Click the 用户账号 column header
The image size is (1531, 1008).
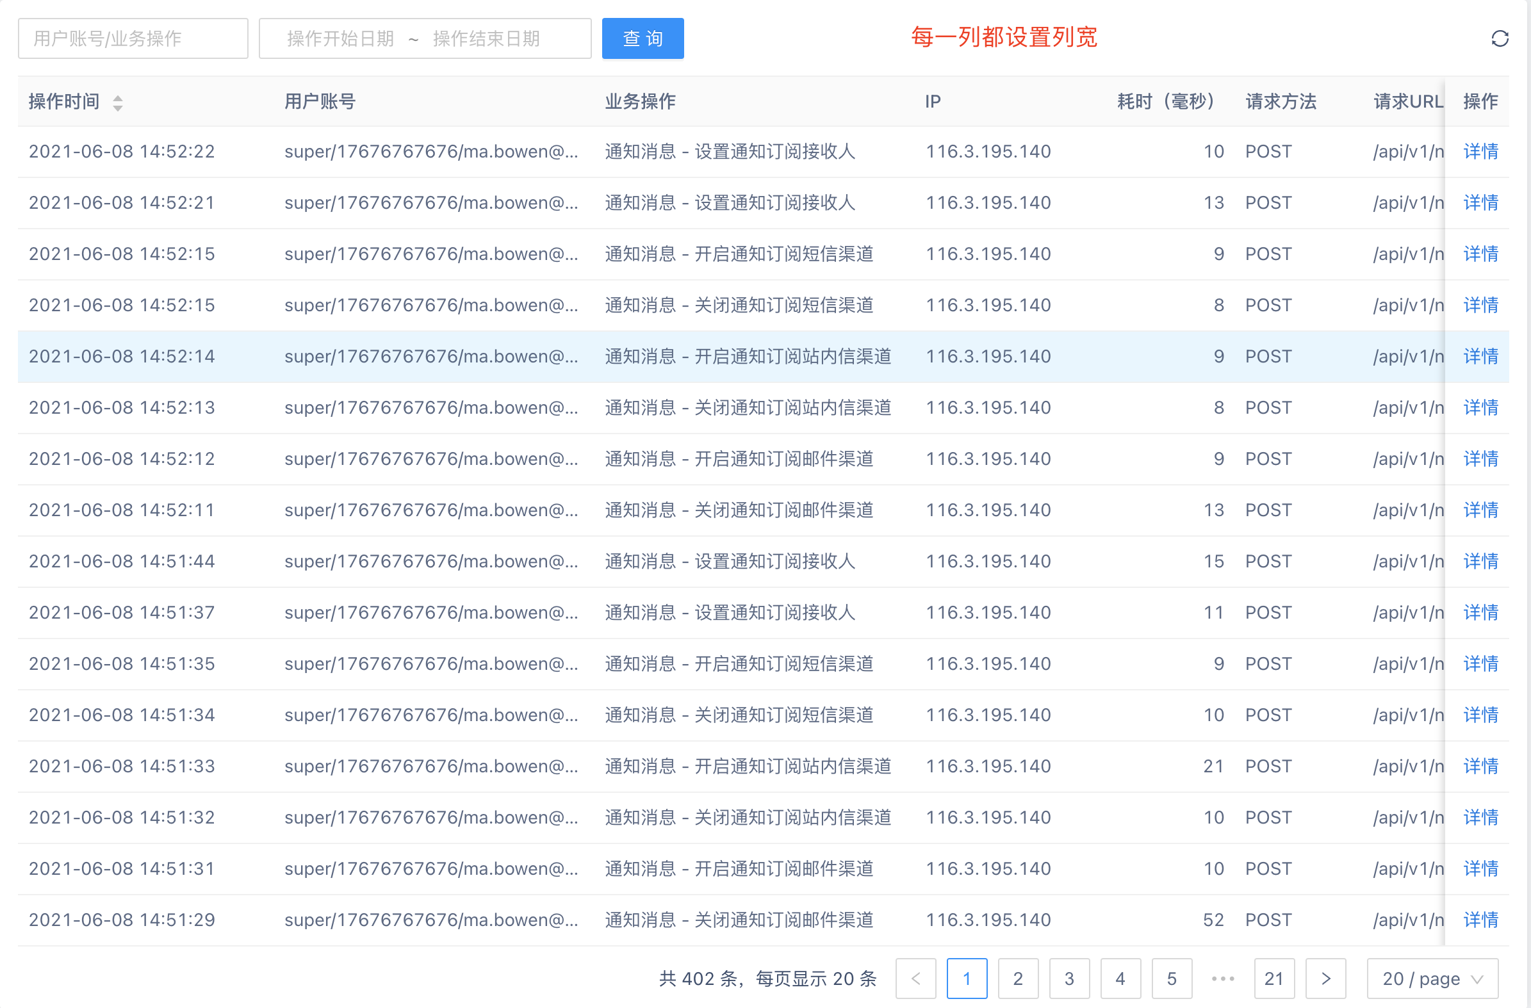tap(320, 102)
